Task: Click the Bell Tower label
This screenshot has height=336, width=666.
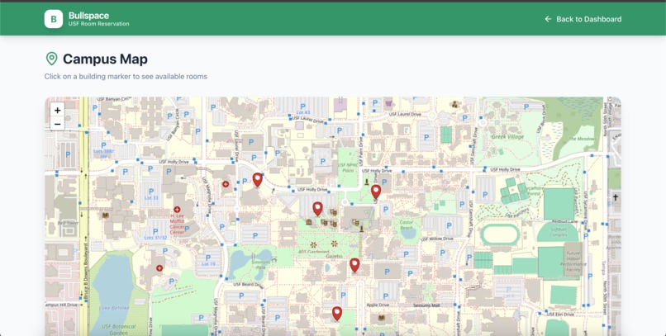Action: click(x=68, y=223)
